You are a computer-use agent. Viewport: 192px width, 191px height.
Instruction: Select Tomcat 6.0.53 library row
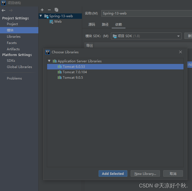pyautogui.click(x=115, y=67)
